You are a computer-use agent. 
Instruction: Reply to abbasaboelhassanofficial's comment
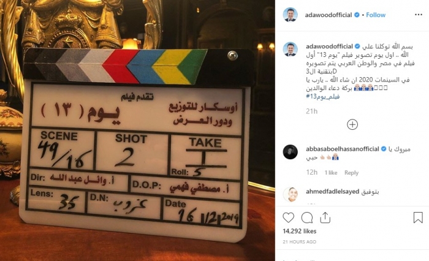click(x=351, y=173)
